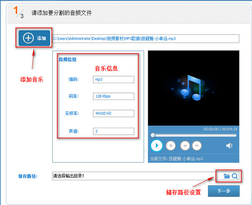Image resolution: width=252 pixels, height=205 pixels.
Task: Click the 下一步 next step button
Action: [223, 191]
